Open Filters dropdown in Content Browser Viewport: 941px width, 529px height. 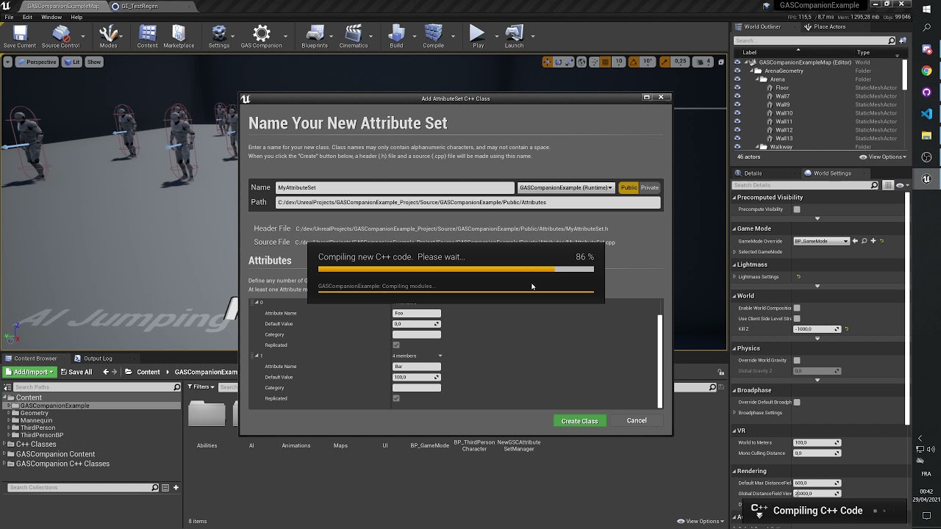point(201,386)
